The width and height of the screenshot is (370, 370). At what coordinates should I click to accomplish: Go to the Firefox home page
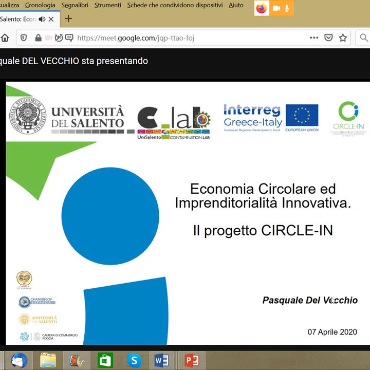click(x=5, y=38)
